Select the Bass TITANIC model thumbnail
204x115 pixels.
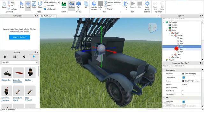(x=30, y=91)
